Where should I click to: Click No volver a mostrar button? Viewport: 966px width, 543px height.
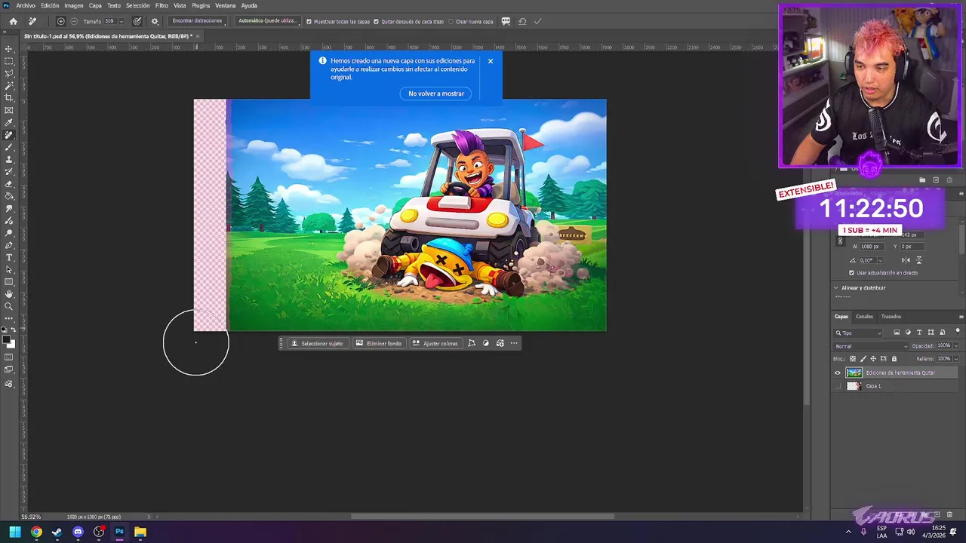coord(436,94)
